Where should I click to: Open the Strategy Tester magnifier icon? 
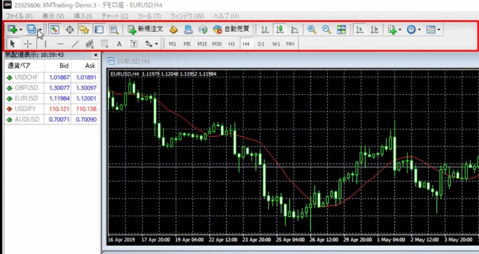pos(114,29)
